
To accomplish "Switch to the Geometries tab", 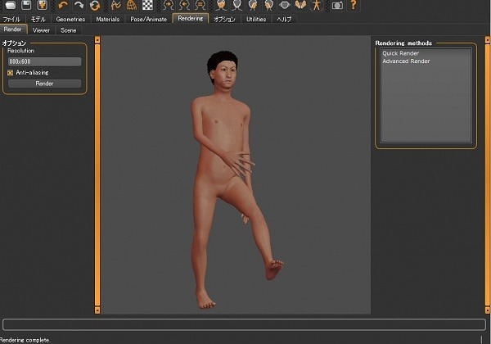I will click(x=70, y=19).
